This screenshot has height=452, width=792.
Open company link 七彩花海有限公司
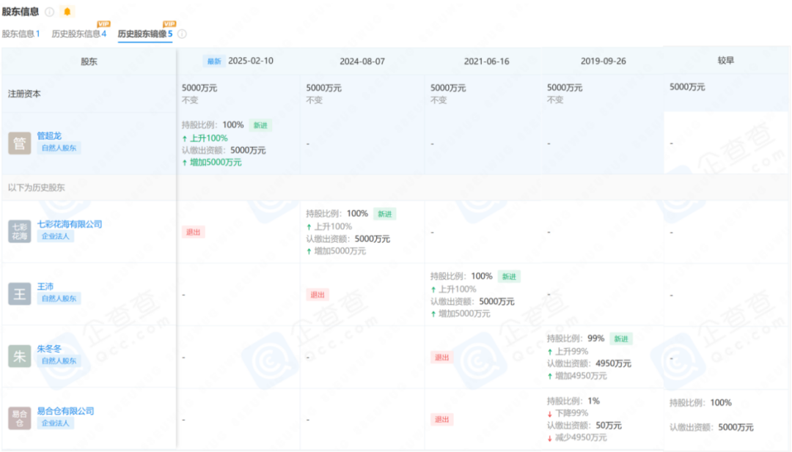click(x=70, y=224)
